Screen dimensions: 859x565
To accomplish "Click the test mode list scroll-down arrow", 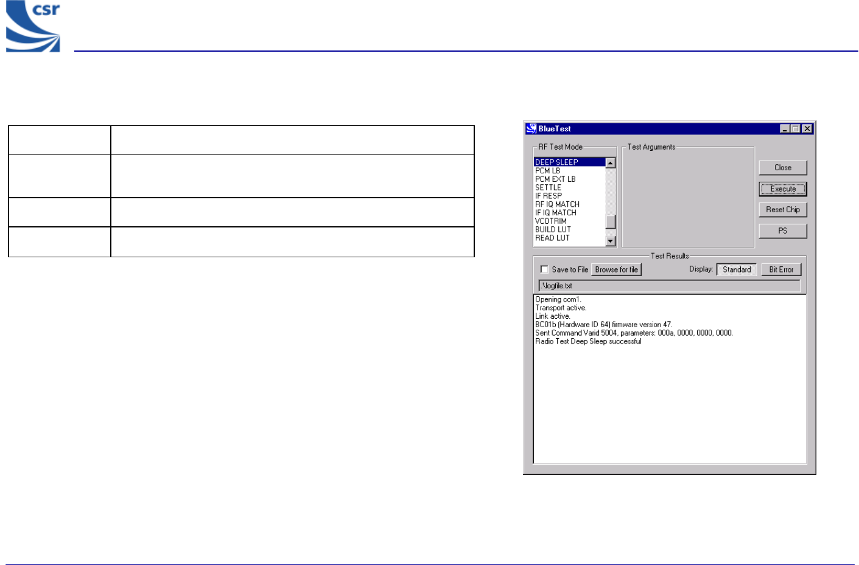I will 611,241.
